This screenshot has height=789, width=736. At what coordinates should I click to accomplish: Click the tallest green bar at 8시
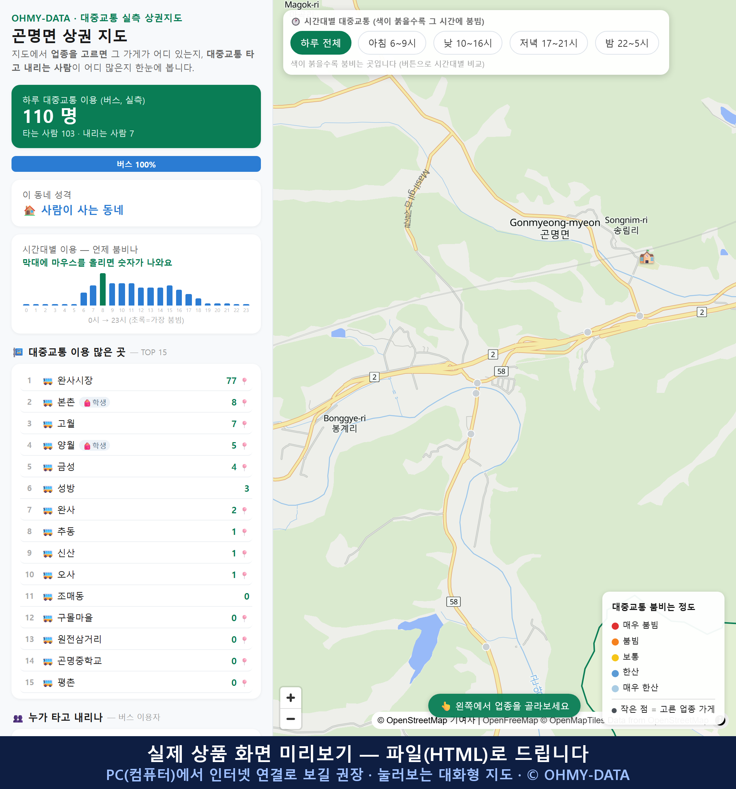103,289
